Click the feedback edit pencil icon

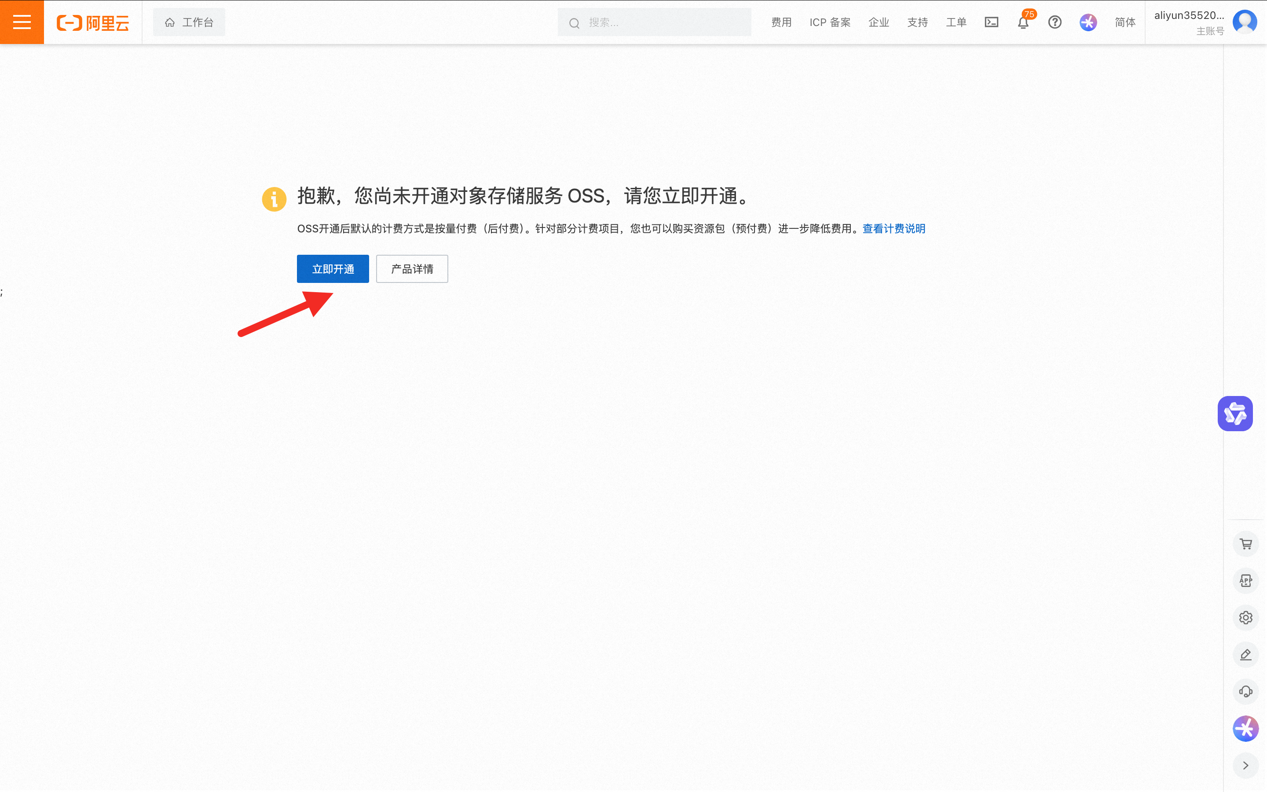(1245, 654)
